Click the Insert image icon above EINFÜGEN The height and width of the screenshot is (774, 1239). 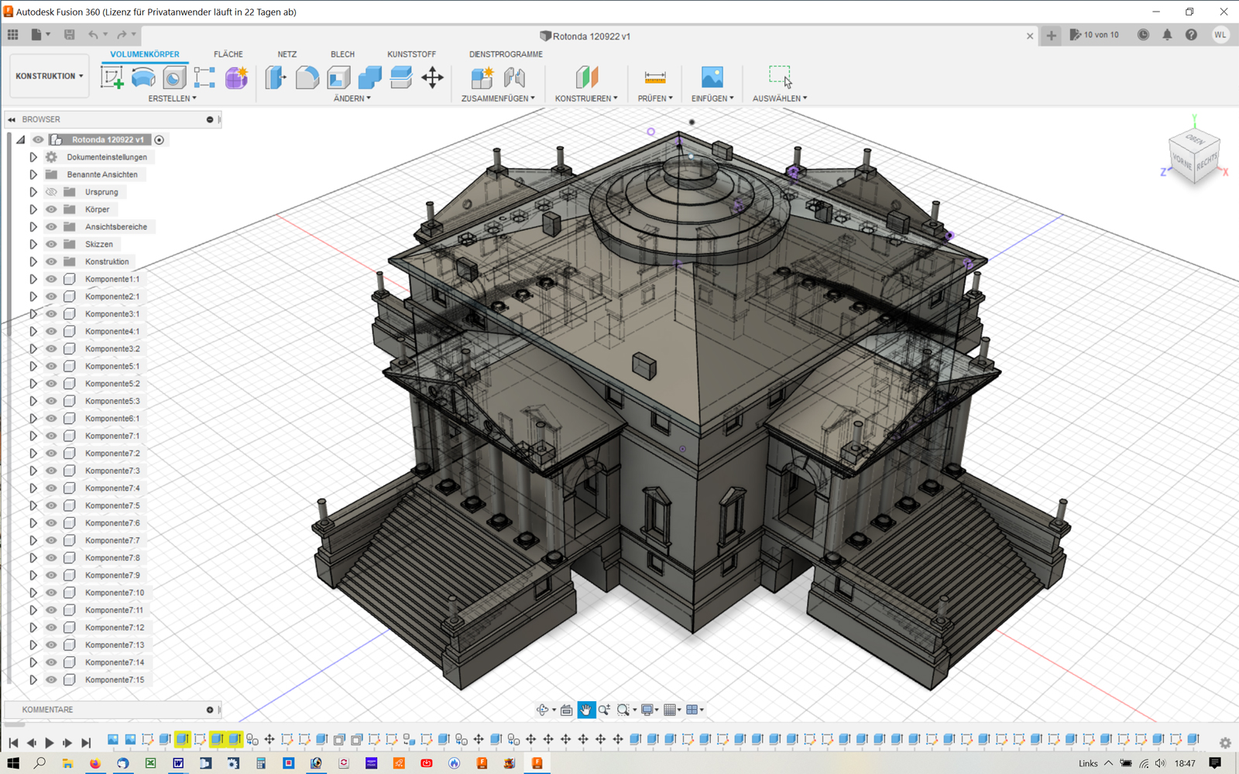(712, 77)
